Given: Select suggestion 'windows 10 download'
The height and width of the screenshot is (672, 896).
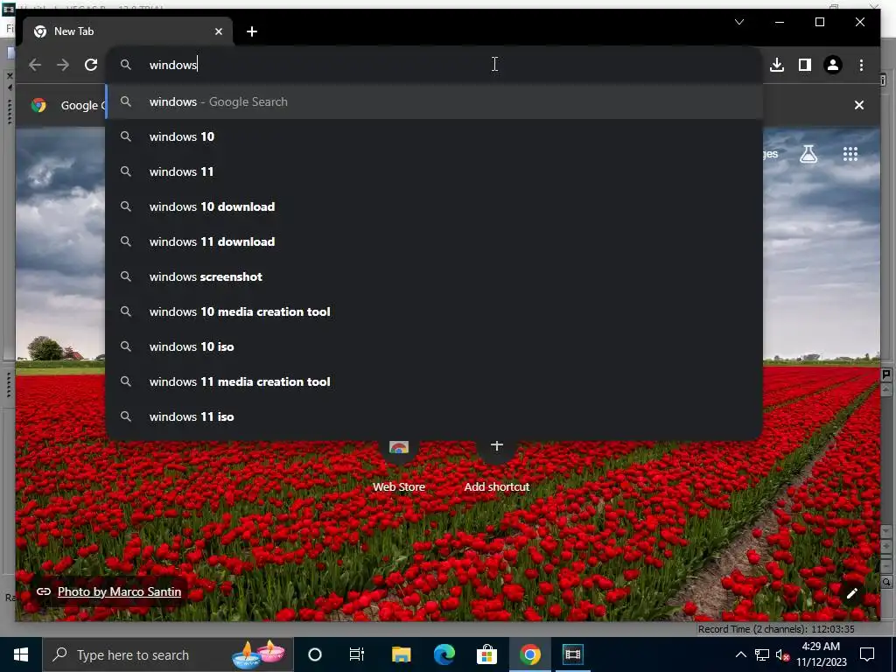Looking at the screenshot, I should click(x=434, y=206).
